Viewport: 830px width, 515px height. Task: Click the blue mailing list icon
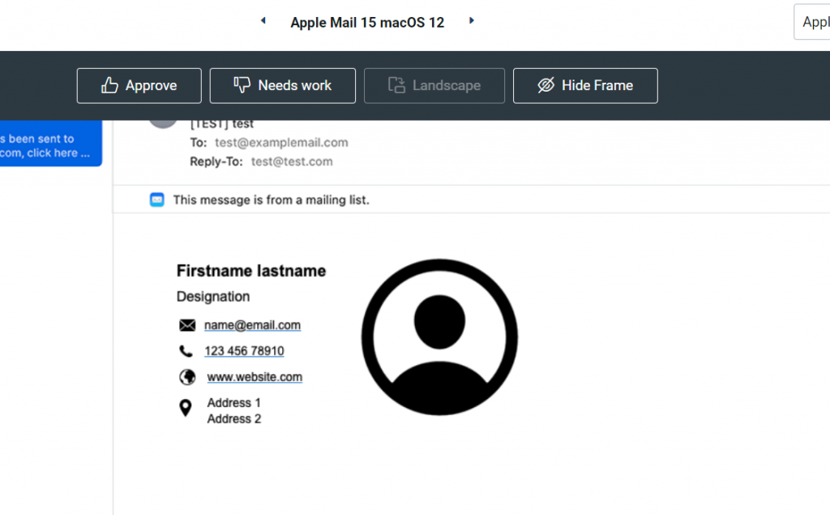pyautogui.click(x=157, y=200)
